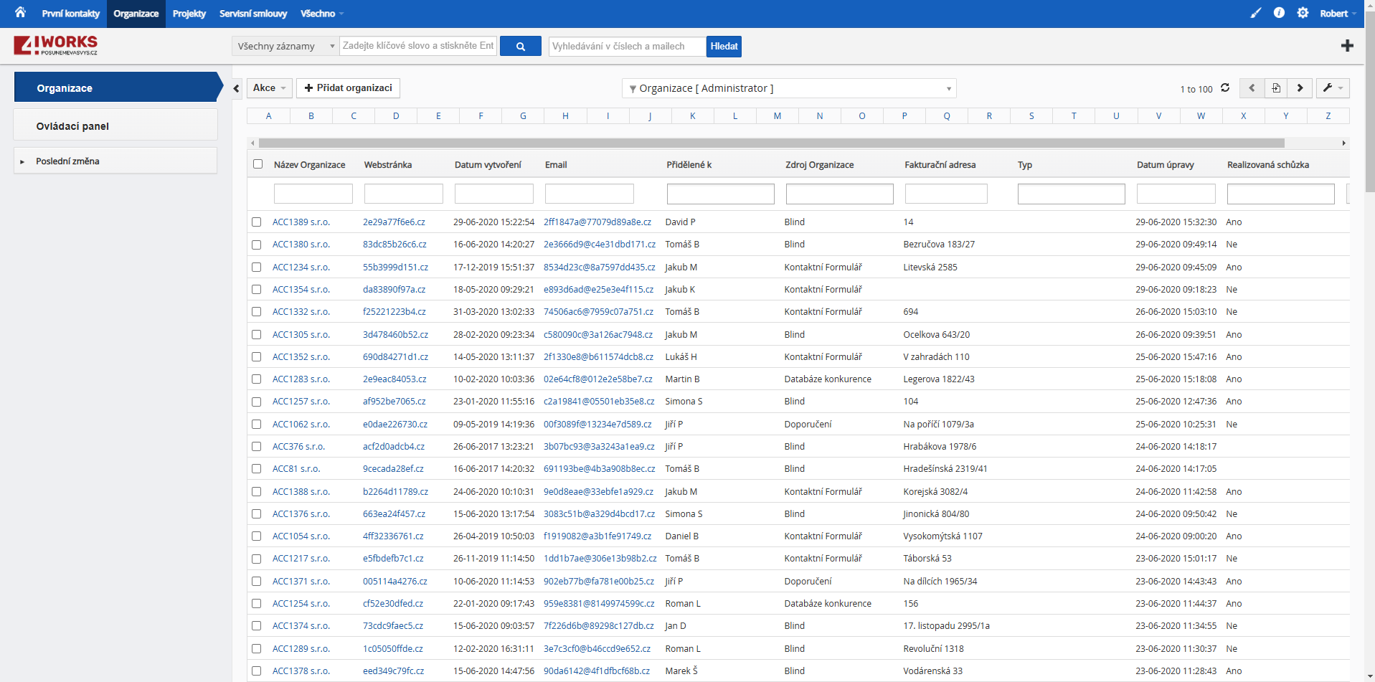Open email link c580090c@3a126ac7948.cz
1375x682 pixels.
598,334
